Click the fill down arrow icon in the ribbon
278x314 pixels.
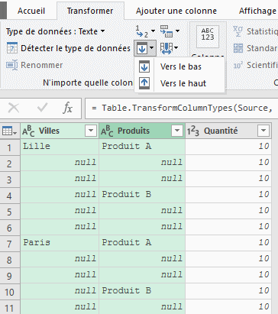[x=142, y=48]
